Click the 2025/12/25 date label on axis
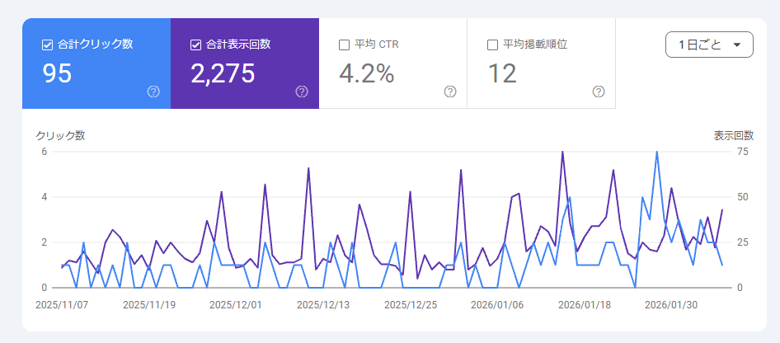 (410, 303)
